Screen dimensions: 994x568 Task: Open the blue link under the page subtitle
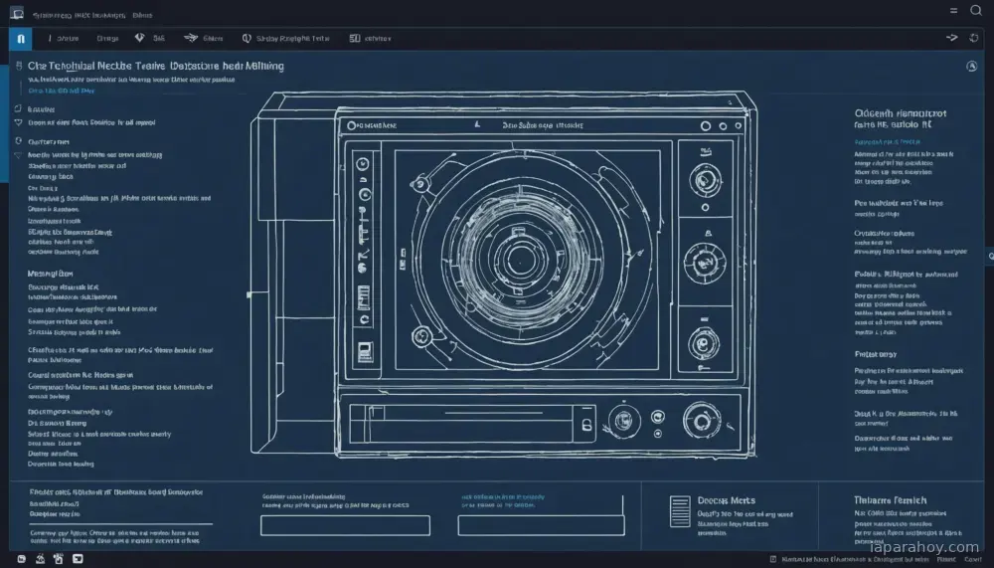pyautogui.click(x=62, y=91)
